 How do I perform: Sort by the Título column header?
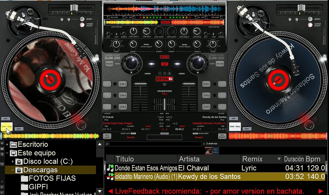pos(146,159)
